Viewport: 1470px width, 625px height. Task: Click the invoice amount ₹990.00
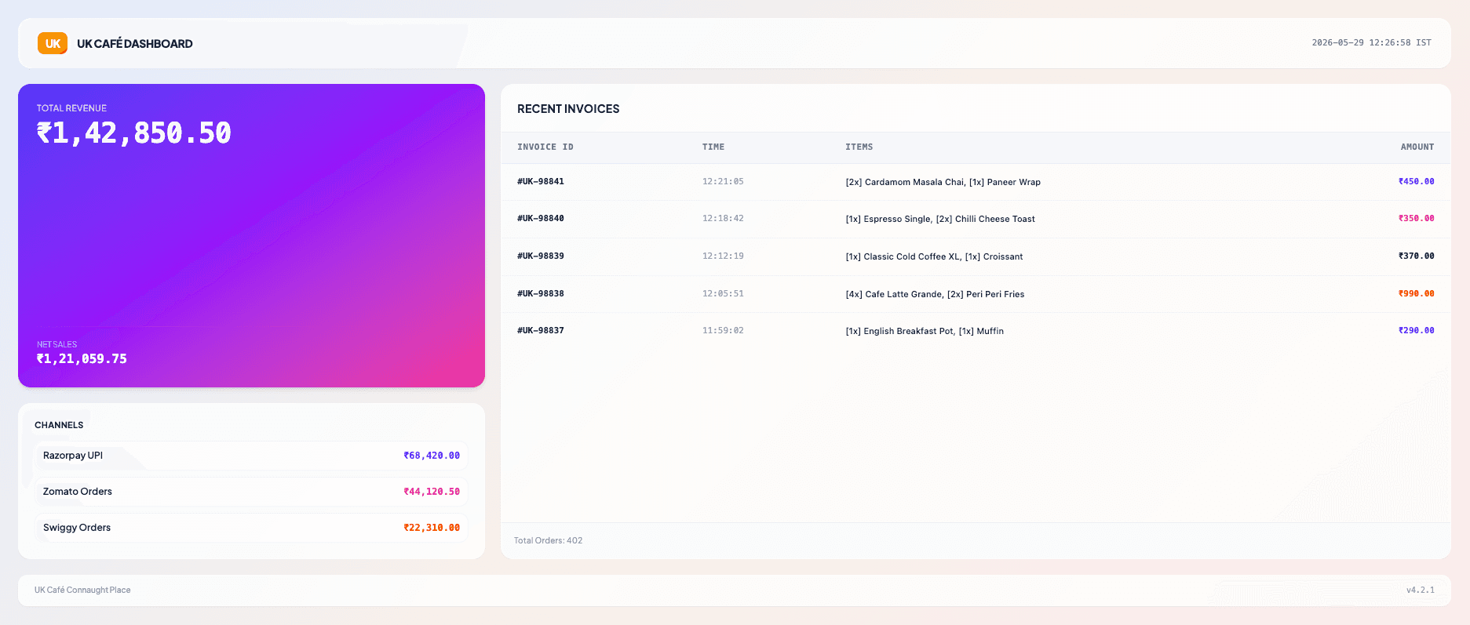[1416, 293]
